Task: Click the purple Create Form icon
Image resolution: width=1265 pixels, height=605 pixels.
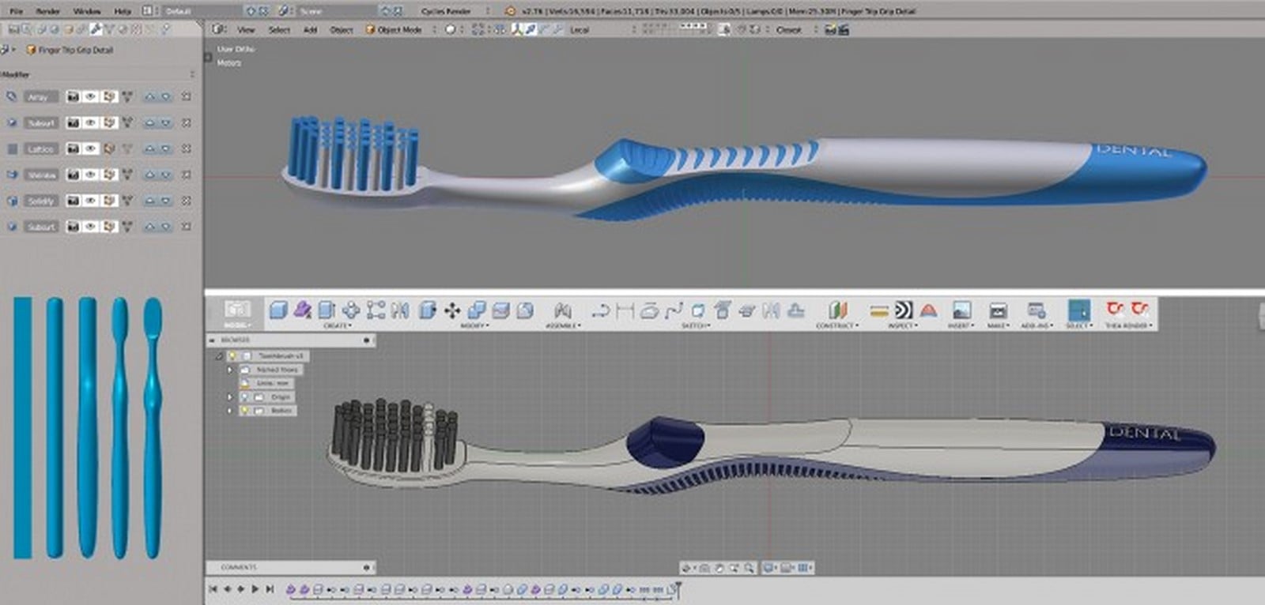Action: (302, 310)
